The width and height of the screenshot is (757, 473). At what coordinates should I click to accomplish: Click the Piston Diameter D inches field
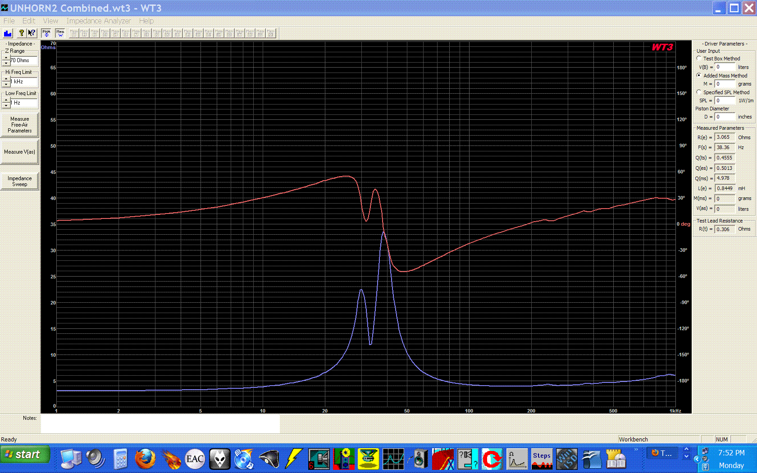click(x=725, y=117)
